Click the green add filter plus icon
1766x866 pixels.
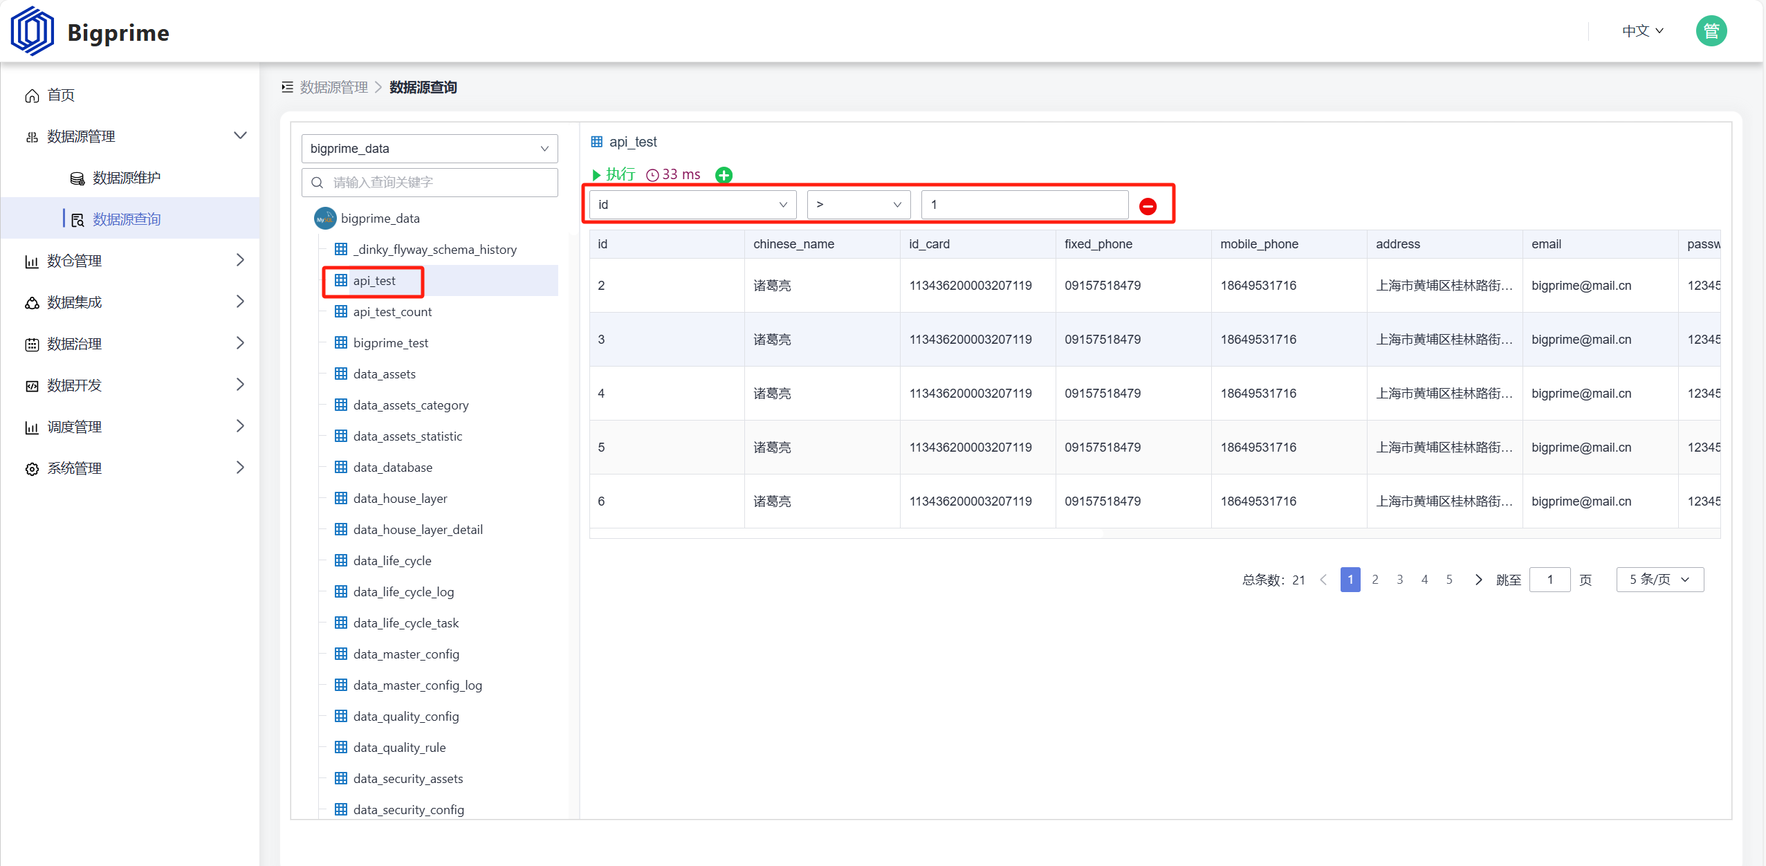[724, 175]
